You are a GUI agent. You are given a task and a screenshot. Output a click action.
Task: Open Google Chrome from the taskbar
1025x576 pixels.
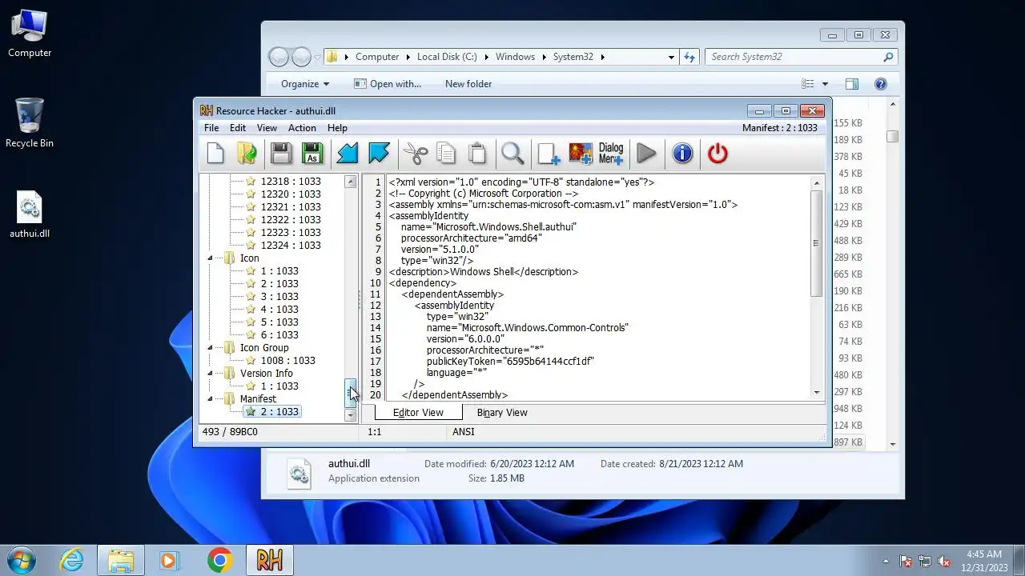point(219,560)
